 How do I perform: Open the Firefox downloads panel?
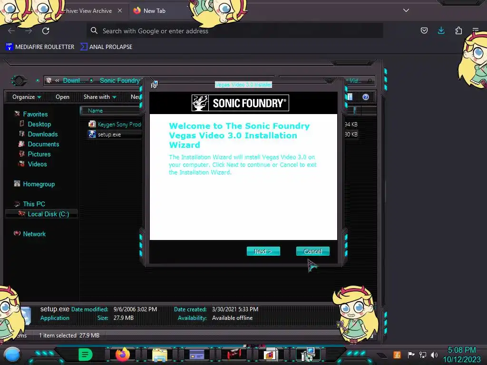click(x=441, y=30)
